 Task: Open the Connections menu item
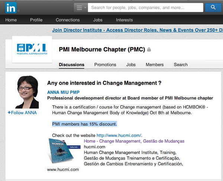[68, 20]
